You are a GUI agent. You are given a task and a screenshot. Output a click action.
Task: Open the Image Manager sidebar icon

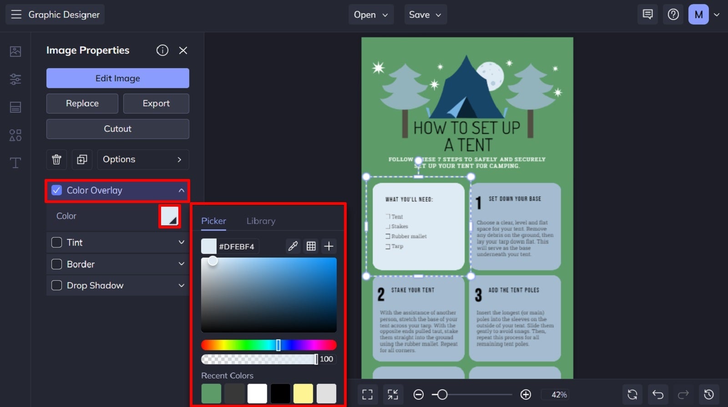tap(15, 51)
